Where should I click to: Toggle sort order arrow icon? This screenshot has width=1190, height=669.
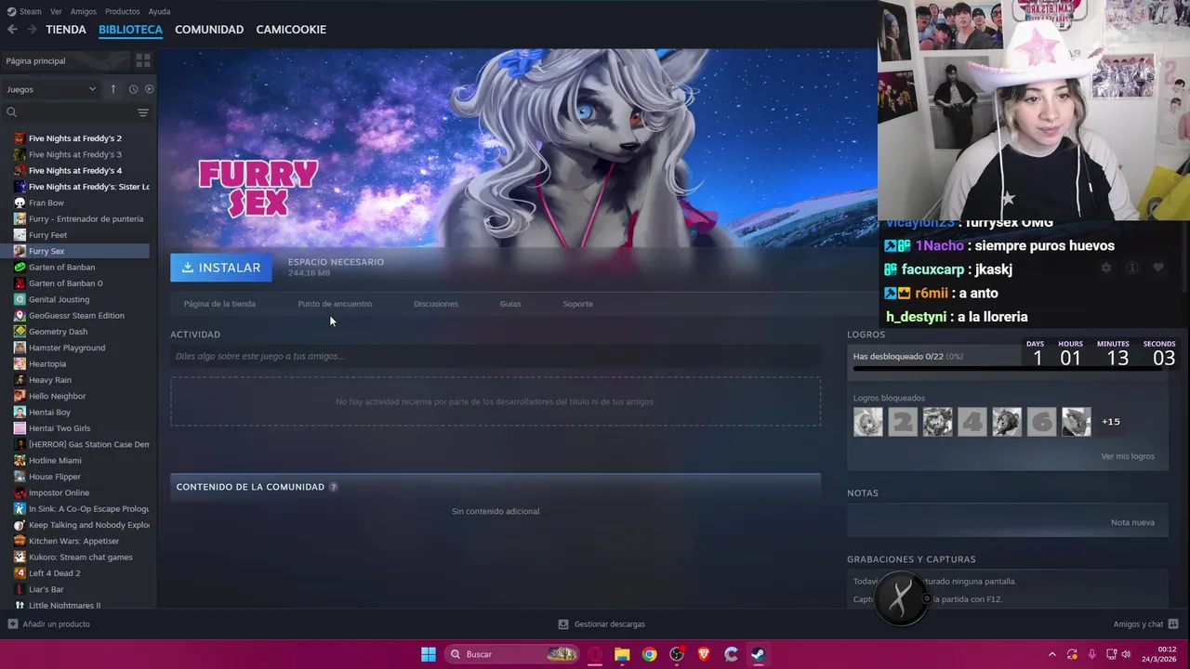pyautogui.click(x=113, y=89)
